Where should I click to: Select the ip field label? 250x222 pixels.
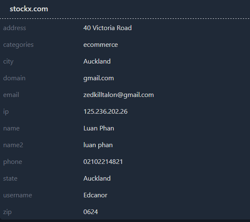(6, 112)
